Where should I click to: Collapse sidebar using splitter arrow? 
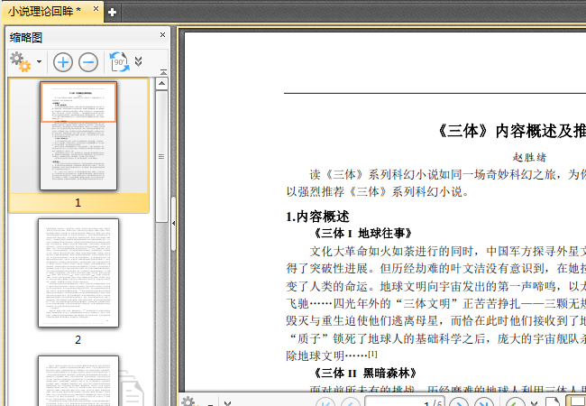point(173,223)
